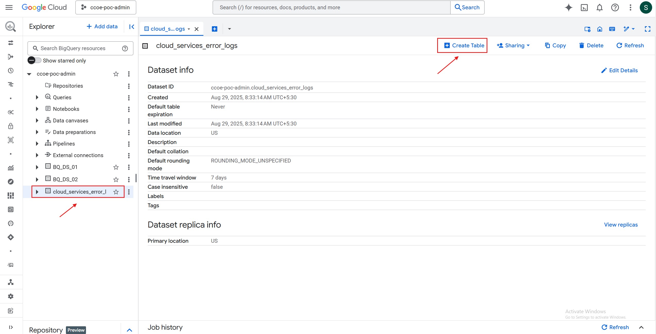
Task: Collapse the ccoe-poc-admin project tree
Action: pos(29,74)
